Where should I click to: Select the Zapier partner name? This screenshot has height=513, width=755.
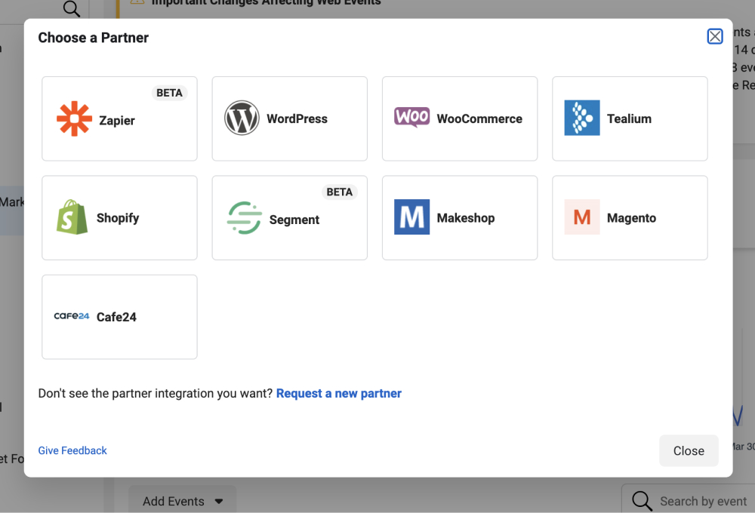(117, 120)
